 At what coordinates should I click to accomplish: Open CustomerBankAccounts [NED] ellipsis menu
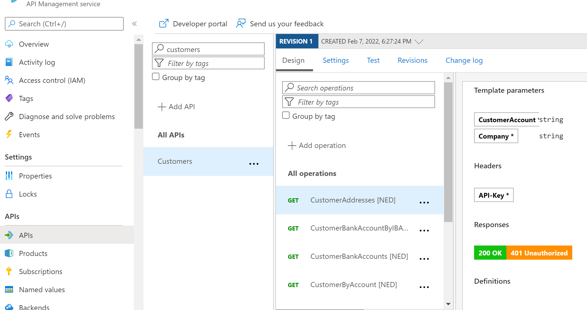coord(424,259)
